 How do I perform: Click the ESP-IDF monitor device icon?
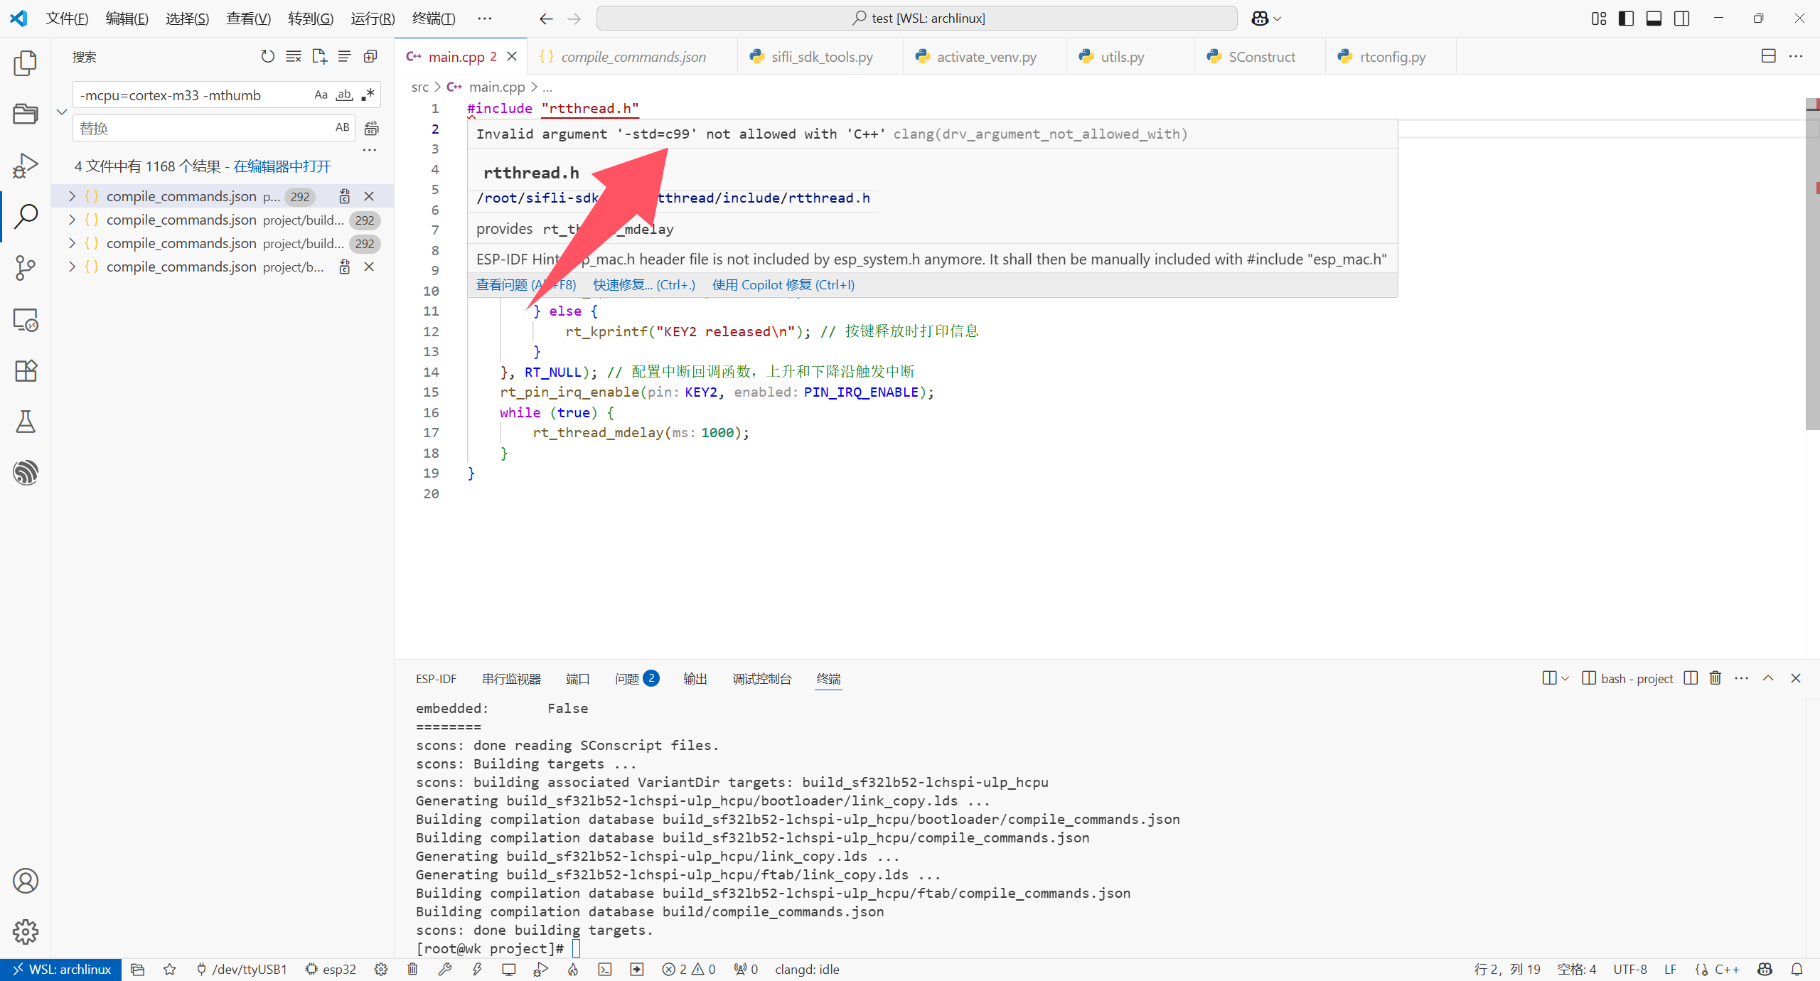tap(509, 969)
